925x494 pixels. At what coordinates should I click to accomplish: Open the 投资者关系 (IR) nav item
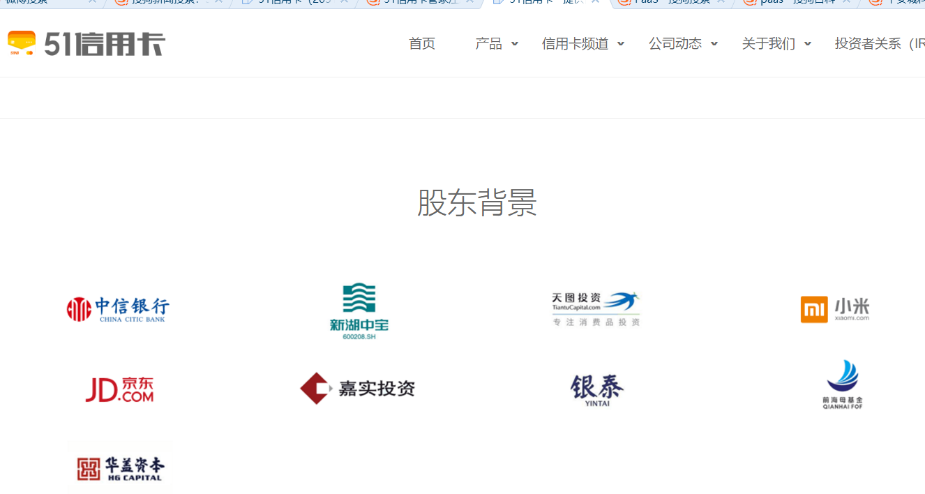click(x=880, y=44)
